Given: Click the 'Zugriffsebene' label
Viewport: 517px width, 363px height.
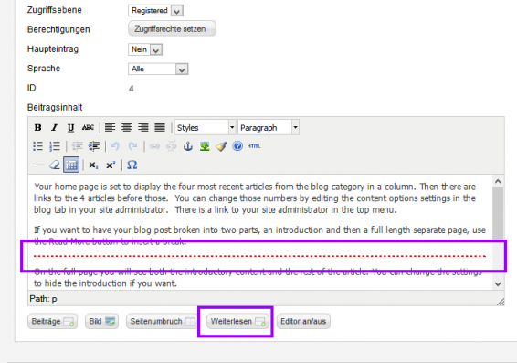Looking at the screenshot, I should point(55,10).
